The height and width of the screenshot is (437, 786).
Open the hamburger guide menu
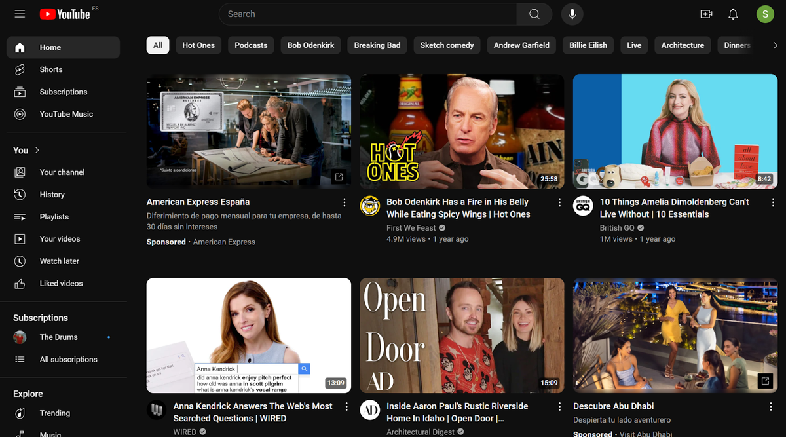coord(20,14)
